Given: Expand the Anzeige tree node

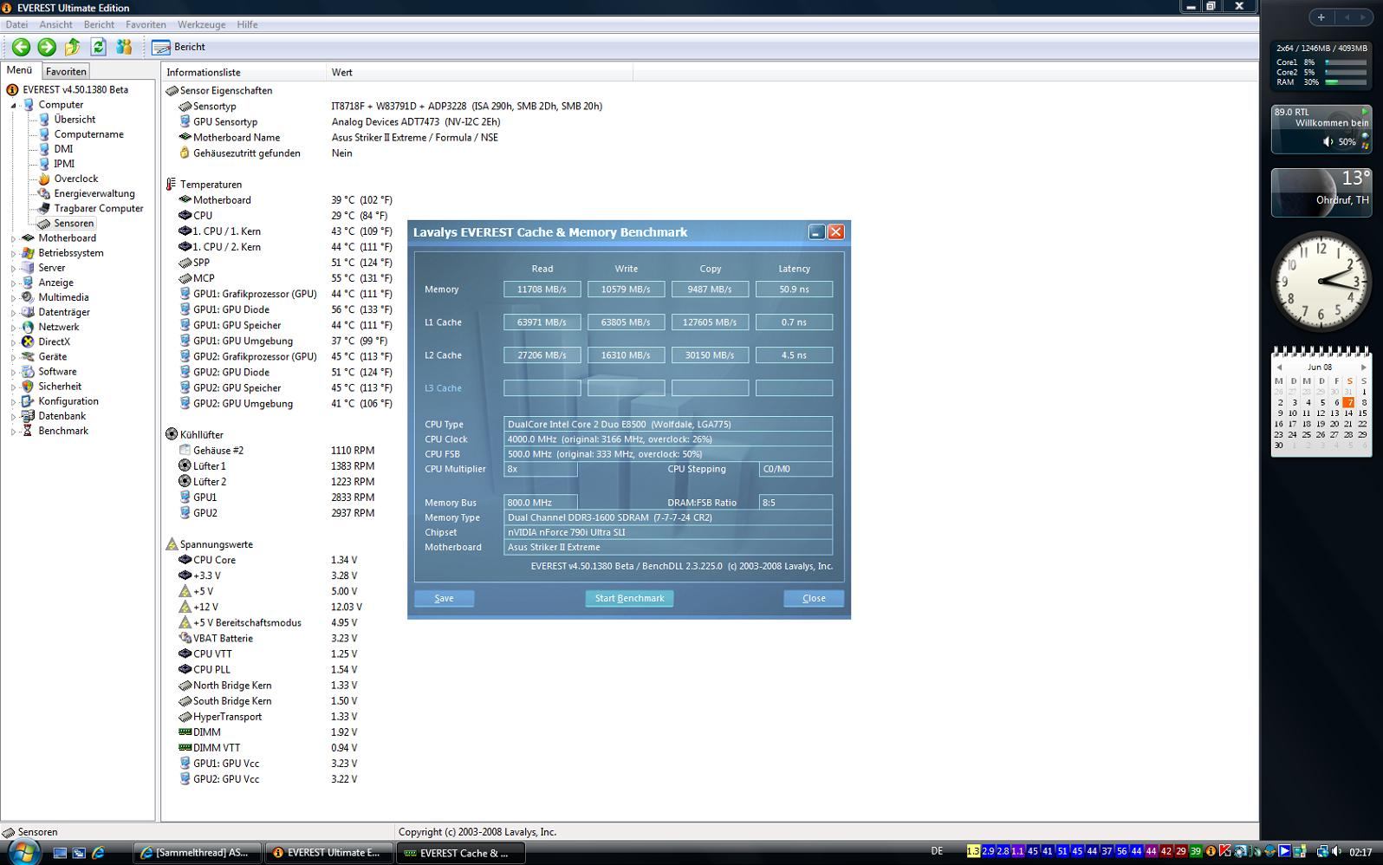Looking at the screenshot, I should 13,283.
